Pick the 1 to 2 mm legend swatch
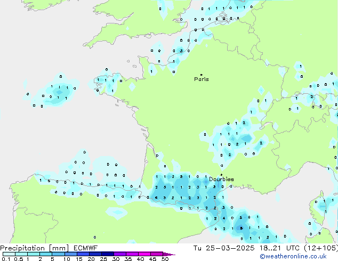The image size is (338, 261). tap(34, 254)
